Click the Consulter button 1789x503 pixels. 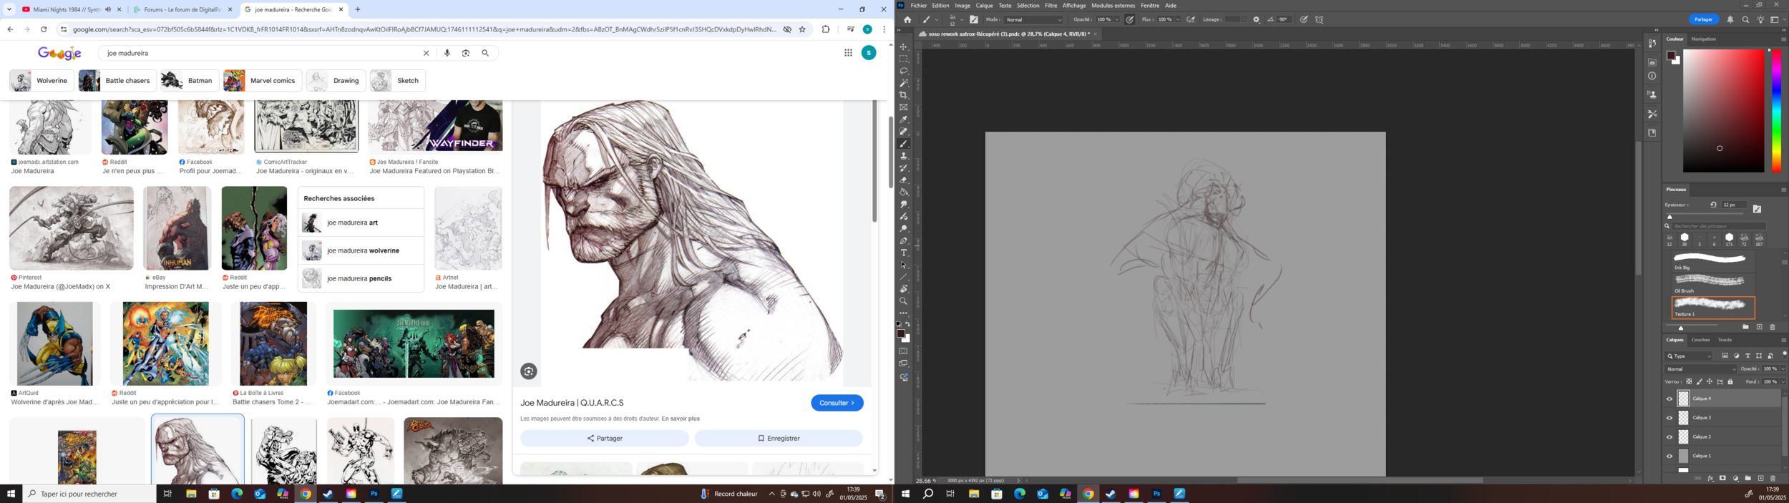tap(837, 403)
